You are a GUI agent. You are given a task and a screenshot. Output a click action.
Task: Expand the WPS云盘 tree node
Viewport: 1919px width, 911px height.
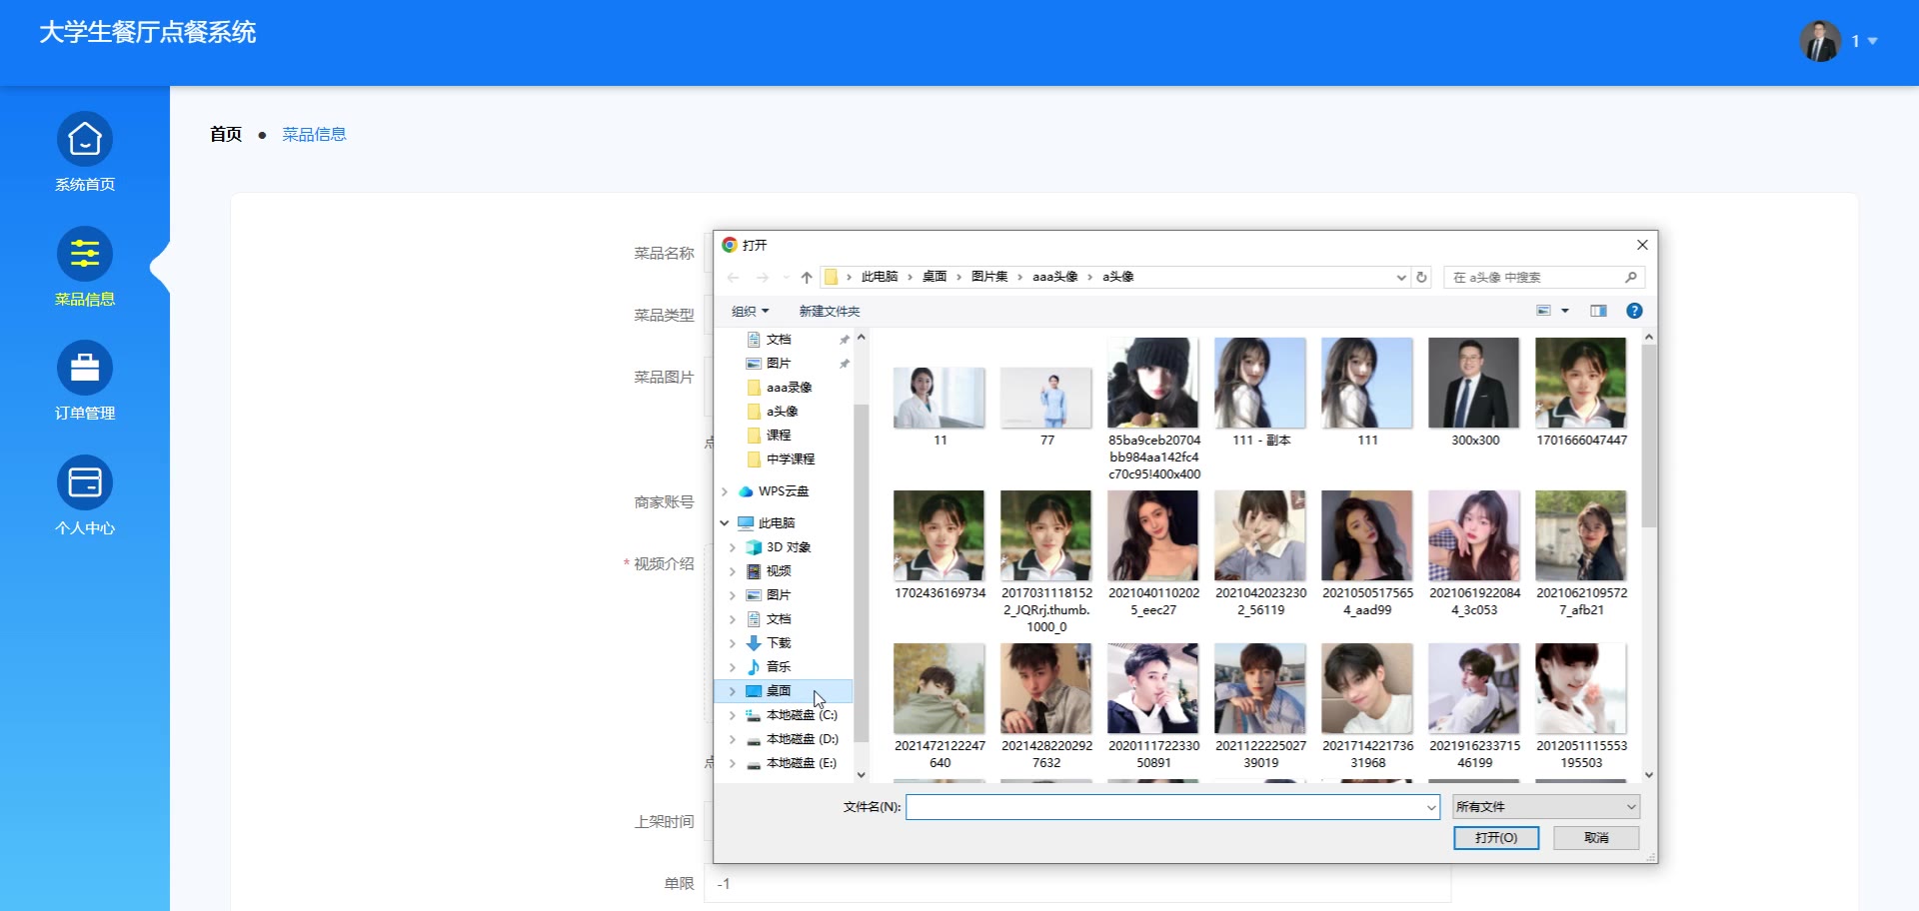point(725,491)
